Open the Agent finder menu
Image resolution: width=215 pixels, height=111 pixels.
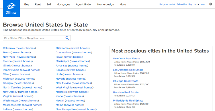[x=84, y=4]
